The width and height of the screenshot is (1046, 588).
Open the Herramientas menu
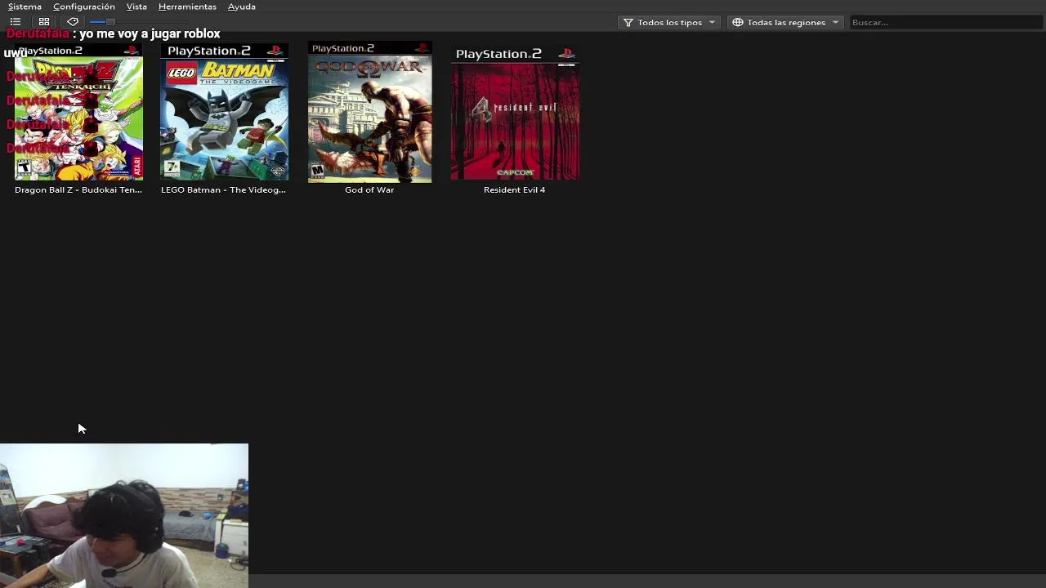coord(187,7)
